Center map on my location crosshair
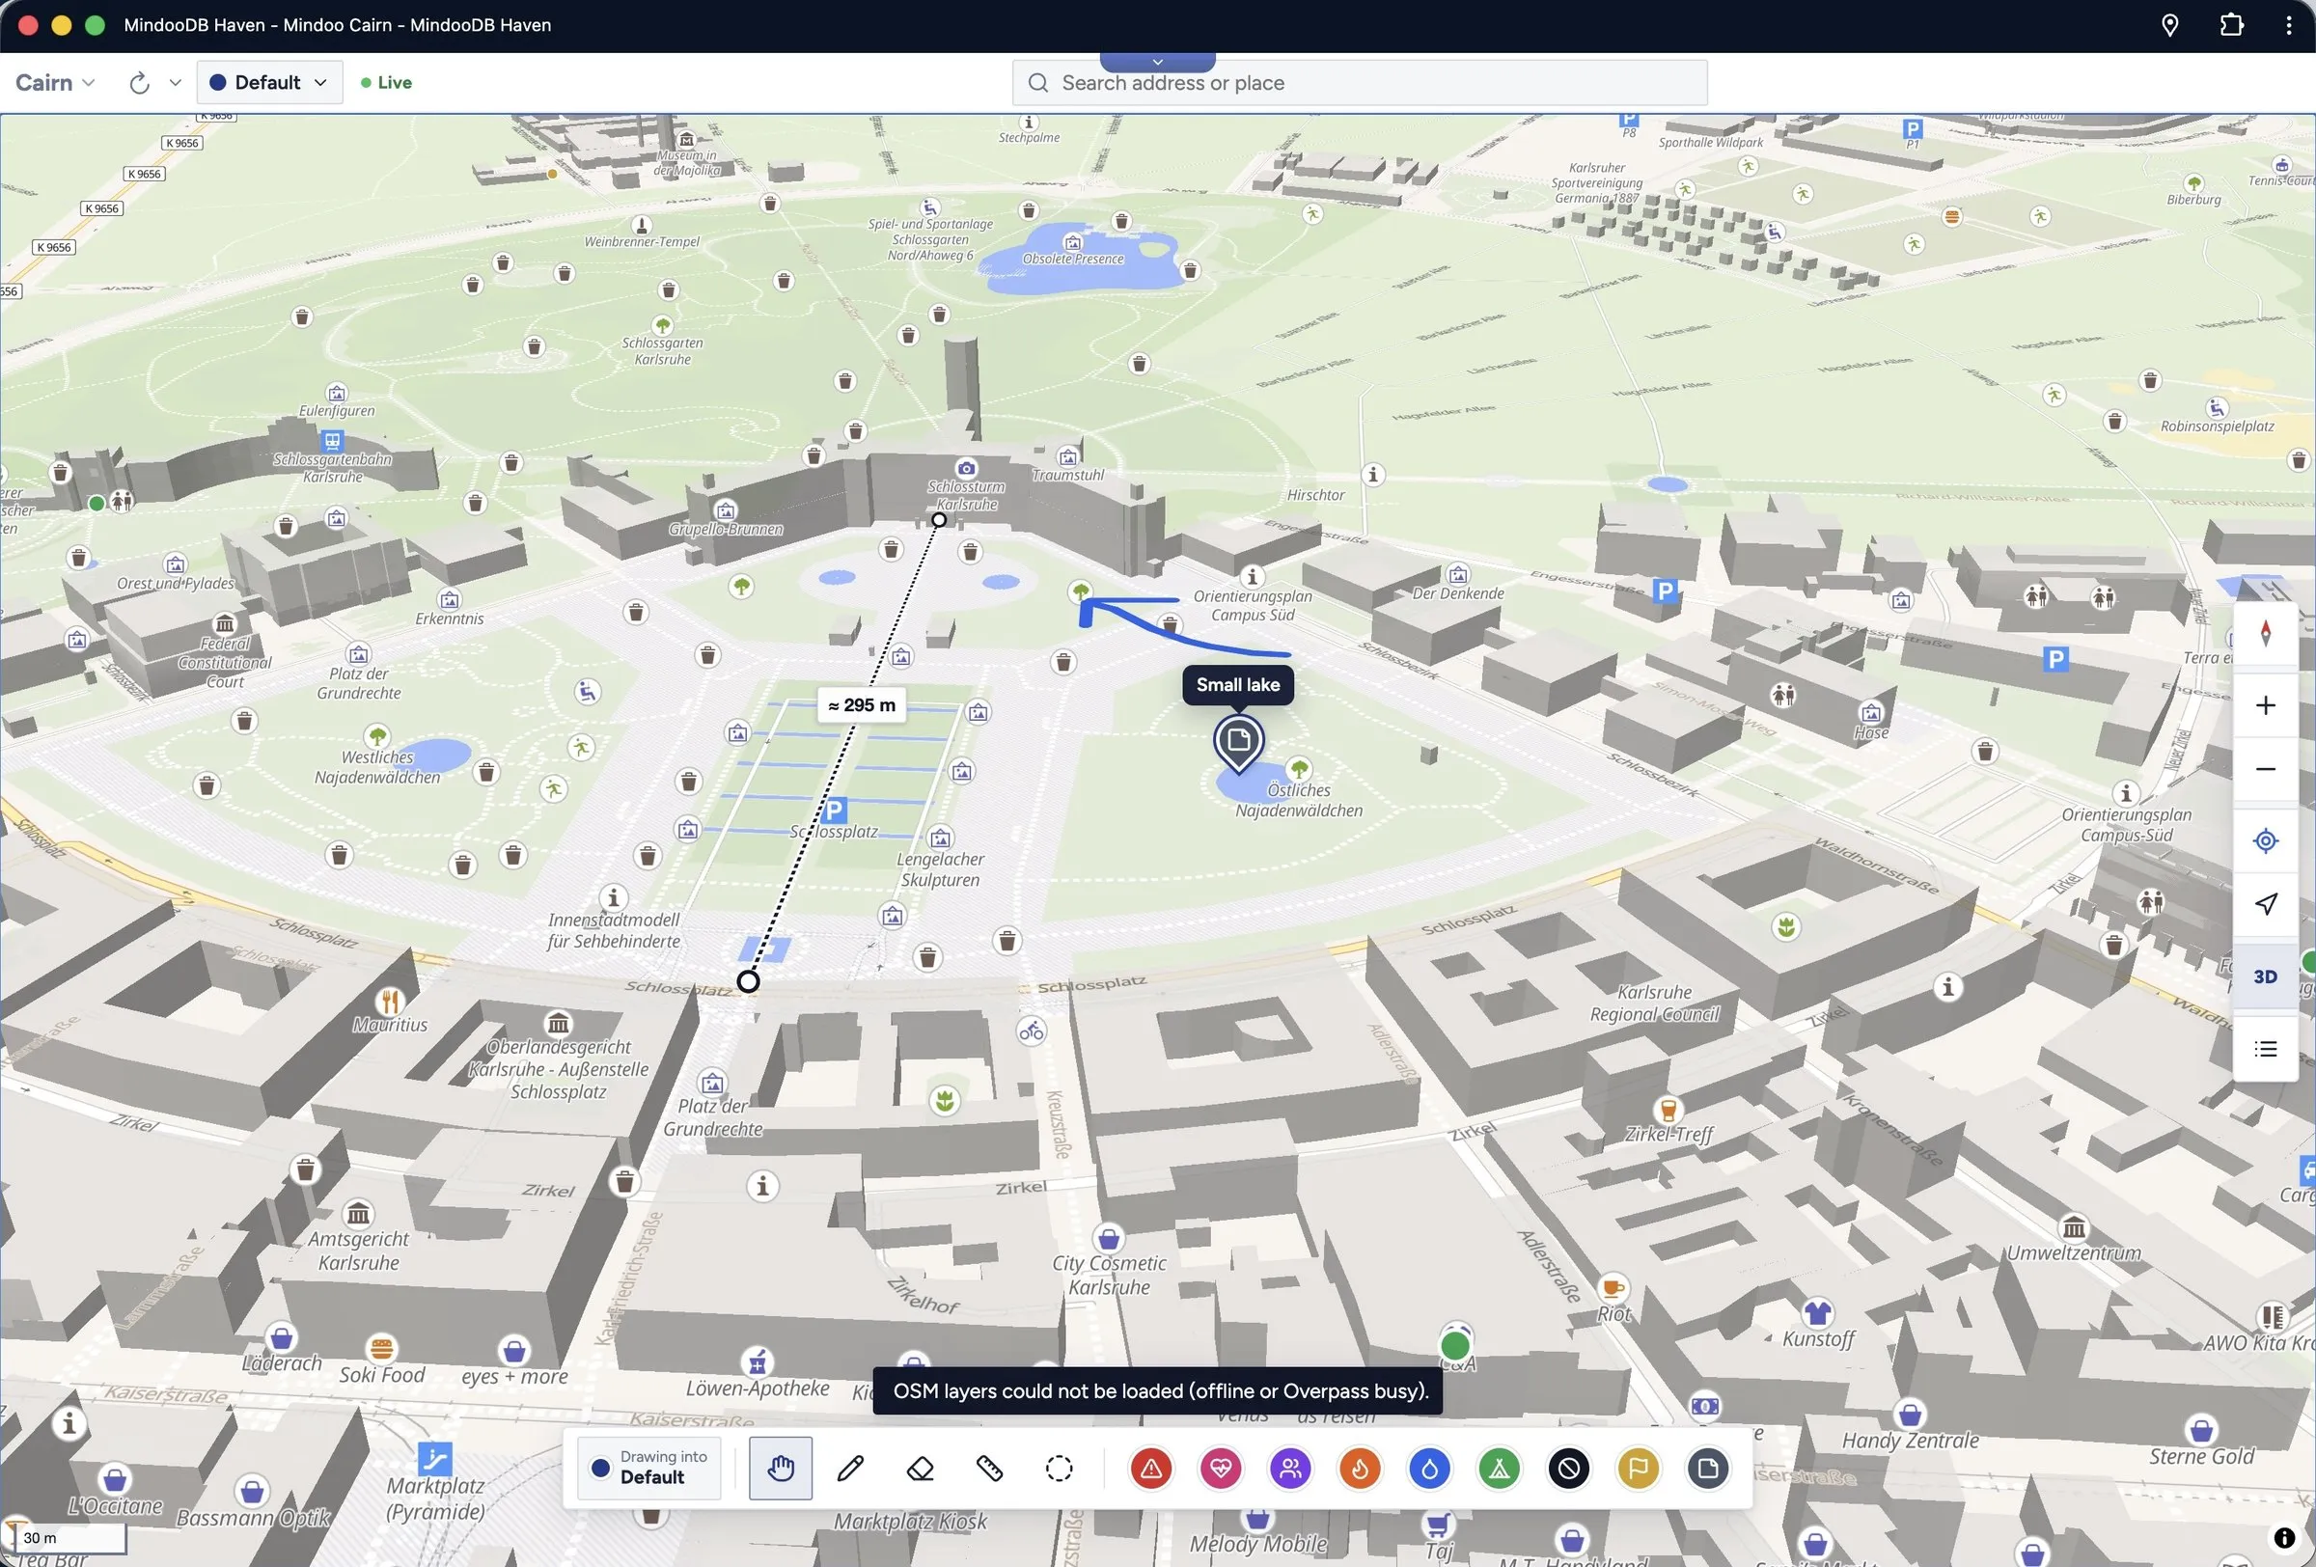This screenshot has width=2316, height=1567. click(2265, 840)
